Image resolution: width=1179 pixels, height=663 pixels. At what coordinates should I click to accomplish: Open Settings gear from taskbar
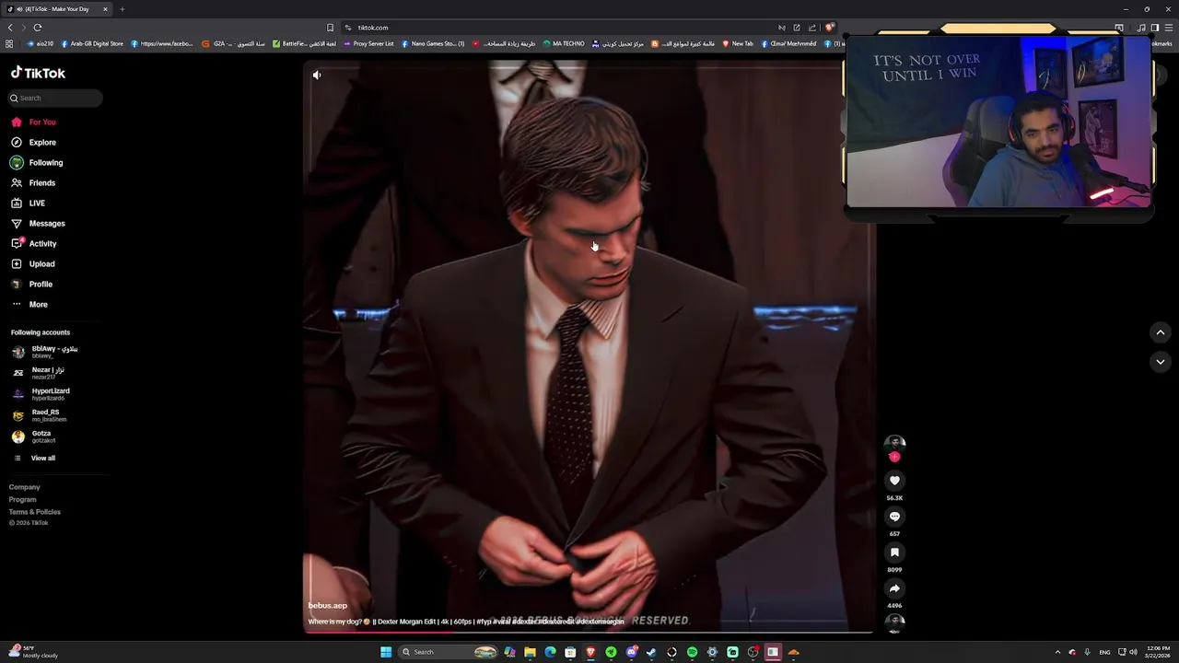(x=712, y=652)
